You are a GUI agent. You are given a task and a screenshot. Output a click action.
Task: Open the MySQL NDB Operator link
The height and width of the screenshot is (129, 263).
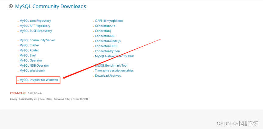point(34,66)
